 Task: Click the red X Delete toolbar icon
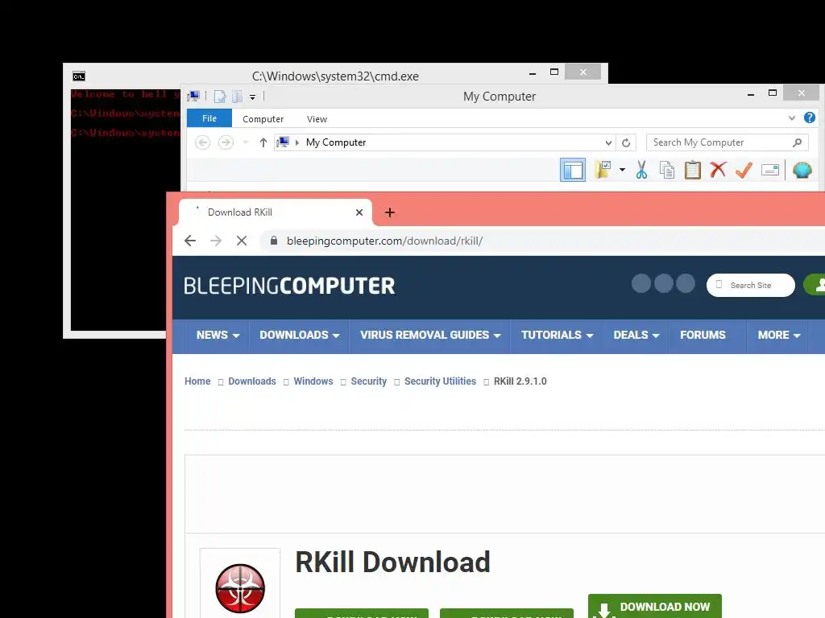point(718,169)
